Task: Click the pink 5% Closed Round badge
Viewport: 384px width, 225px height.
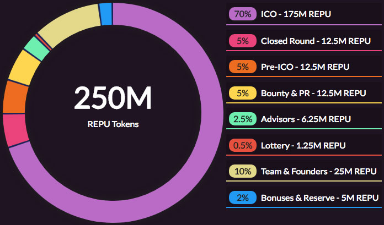Action: 242,40
